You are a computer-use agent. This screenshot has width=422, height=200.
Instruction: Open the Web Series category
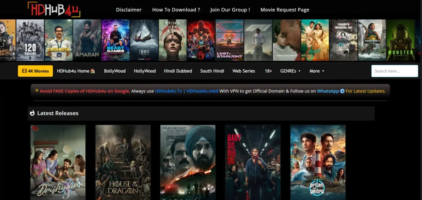point(244,71)
